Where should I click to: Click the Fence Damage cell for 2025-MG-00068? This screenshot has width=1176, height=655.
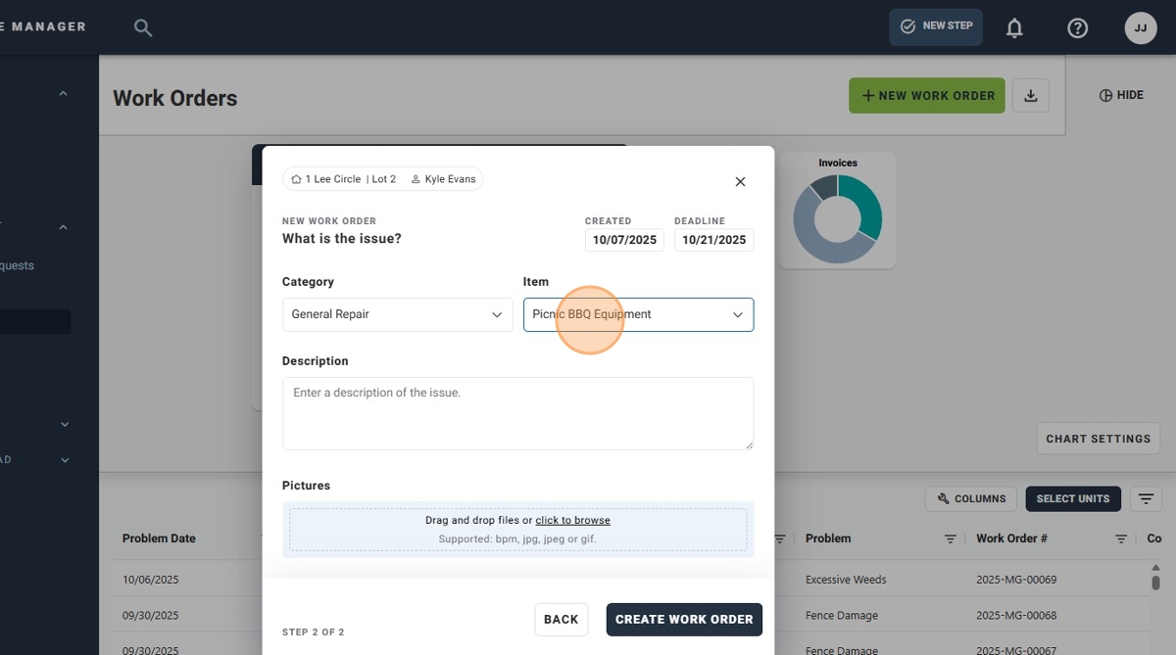point(842,616)
